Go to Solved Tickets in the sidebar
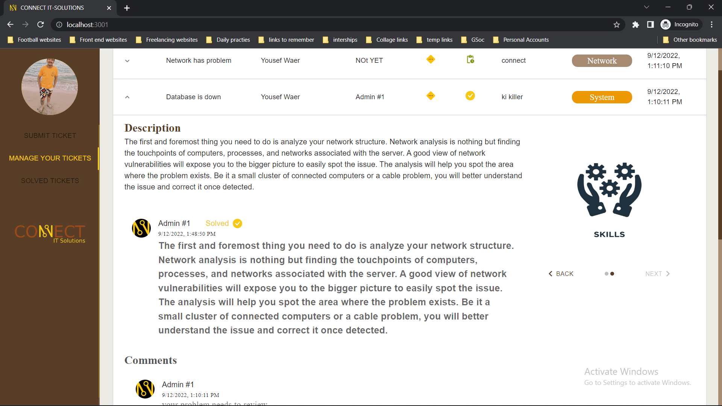722x406 pixels. [50, 181]
